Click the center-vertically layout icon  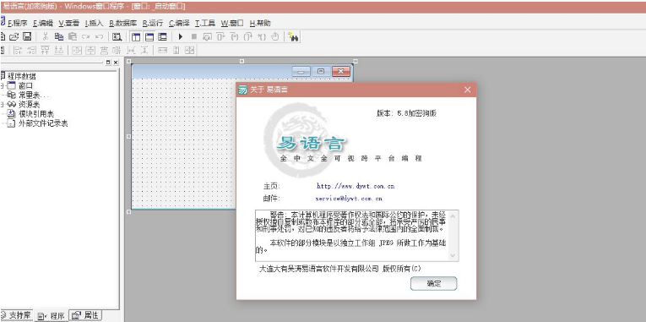click(x=90, y=51)
